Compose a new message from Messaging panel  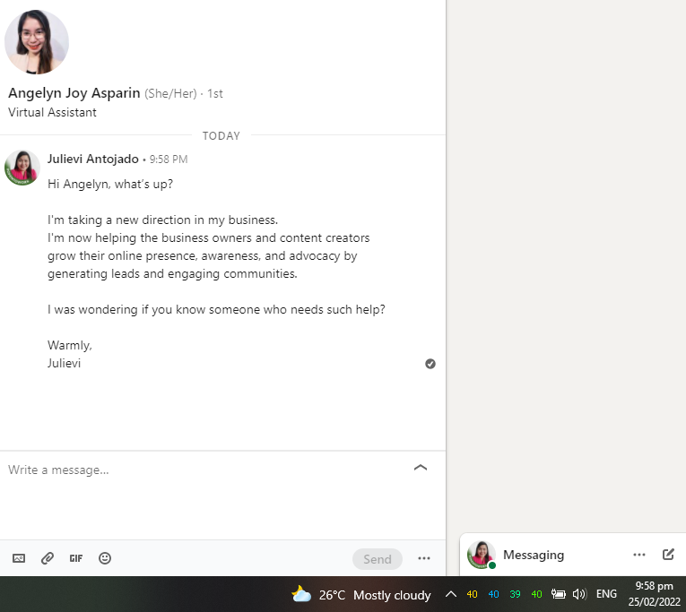[x=668, y=555]
